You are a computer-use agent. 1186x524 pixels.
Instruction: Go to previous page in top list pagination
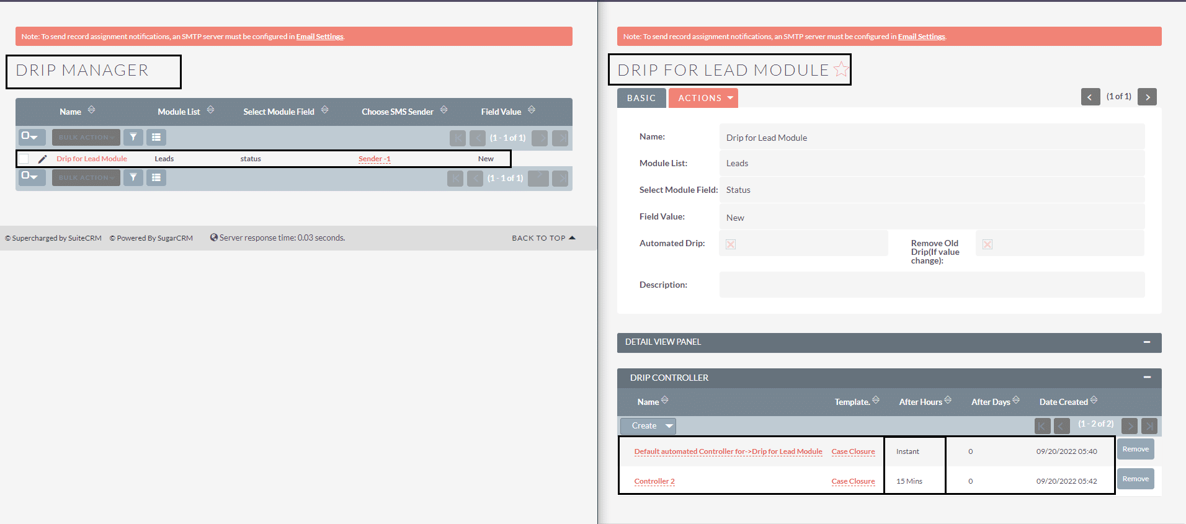coord(478,138)
